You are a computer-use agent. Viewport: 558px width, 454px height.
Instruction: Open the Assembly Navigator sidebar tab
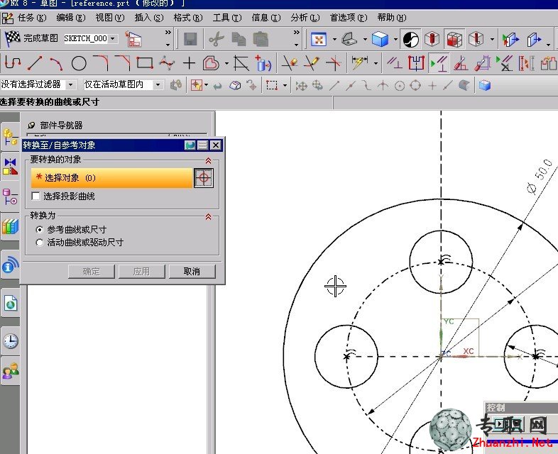(10, 137)
